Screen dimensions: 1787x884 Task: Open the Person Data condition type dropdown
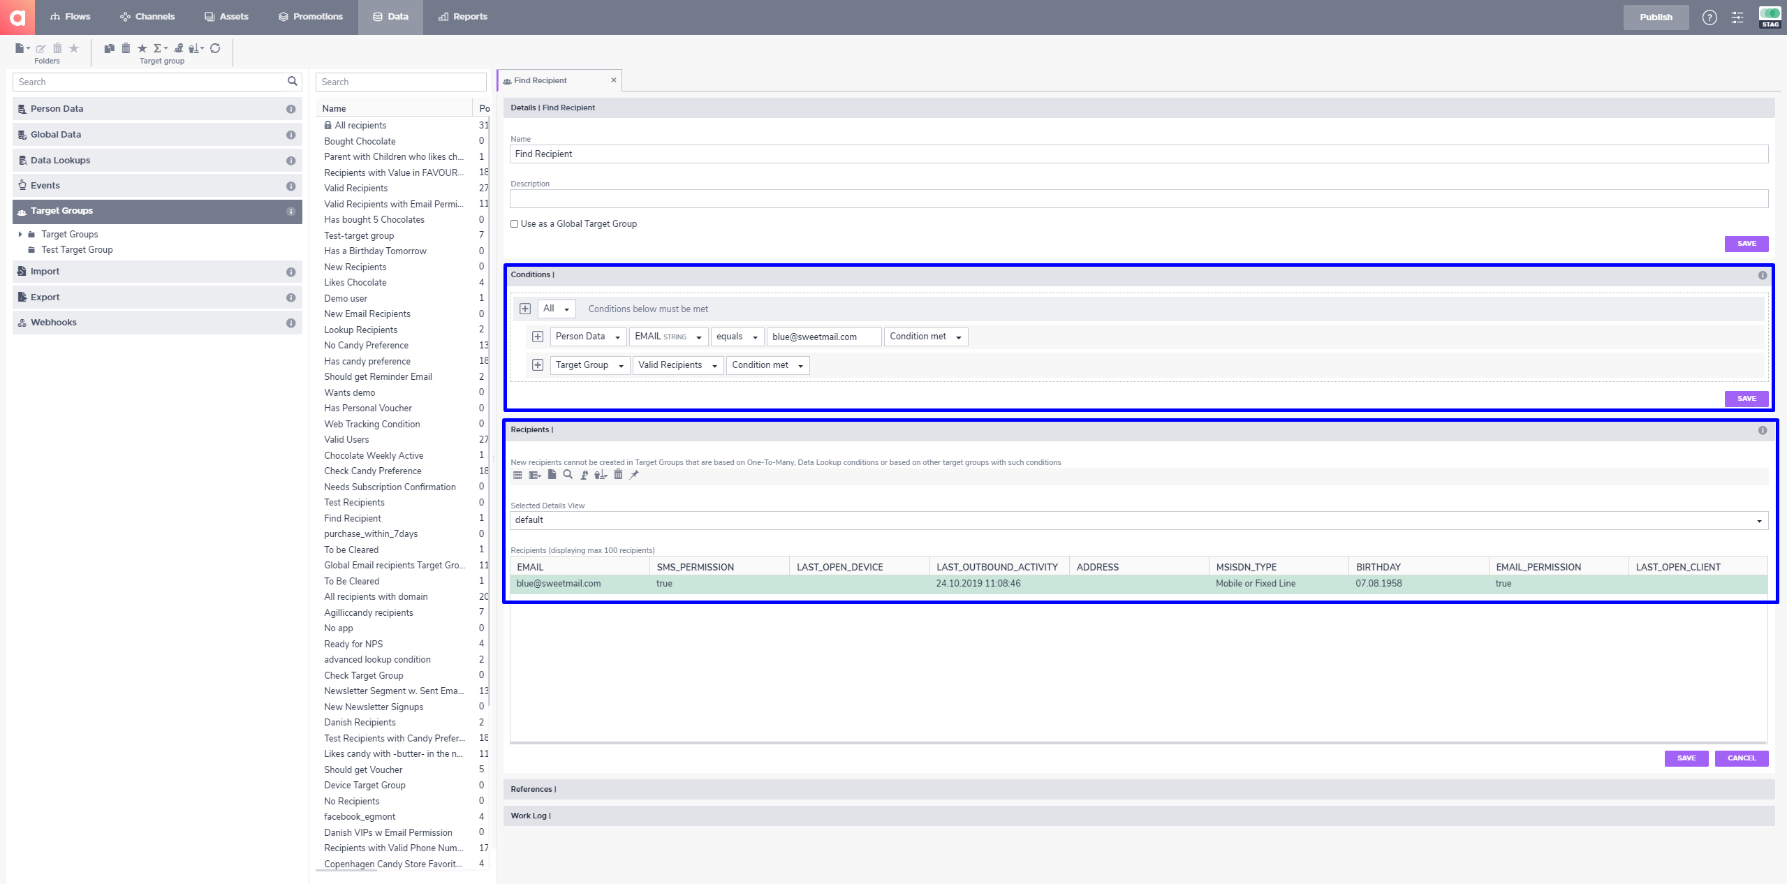coord(588,337)
